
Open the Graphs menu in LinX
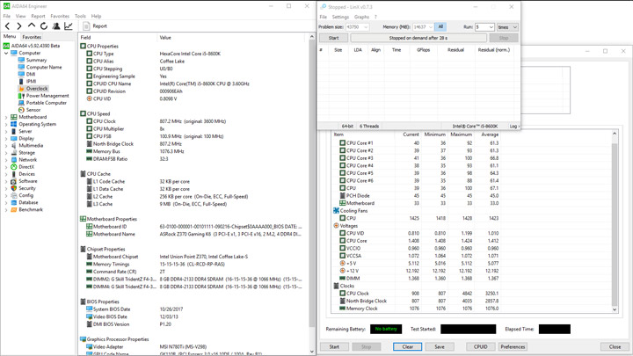(361, 17)
